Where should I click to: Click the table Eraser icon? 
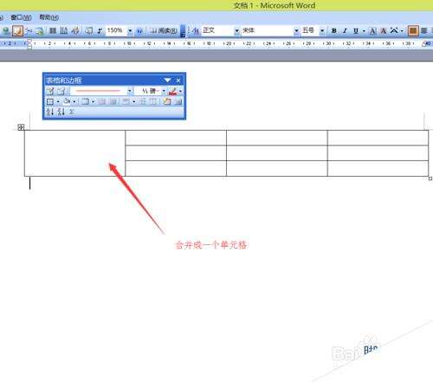click(61, 91)
